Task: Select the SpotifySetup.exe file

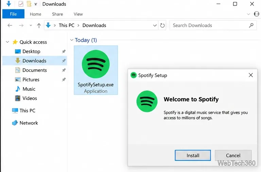Action: pyautogui.click(x=96, y=70)
